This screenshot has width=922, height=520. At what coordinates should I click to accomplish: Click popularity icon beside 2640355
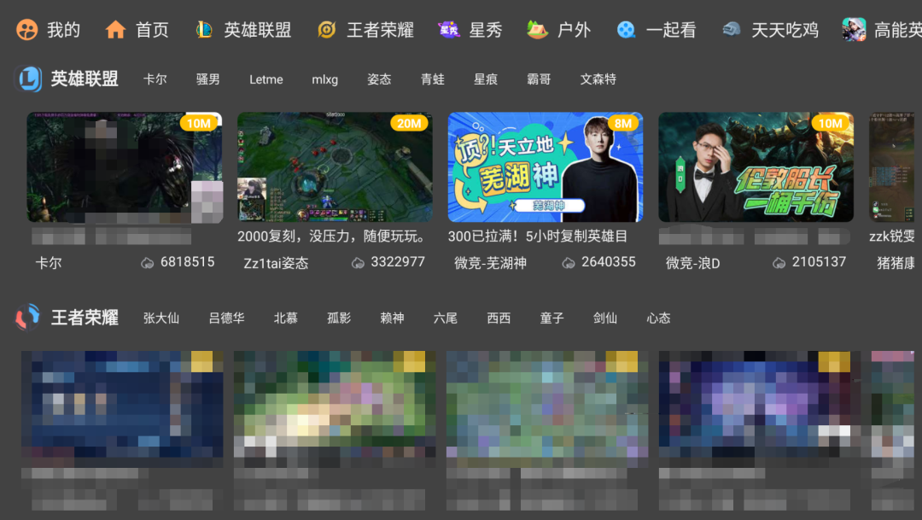(x=568, y=263)
